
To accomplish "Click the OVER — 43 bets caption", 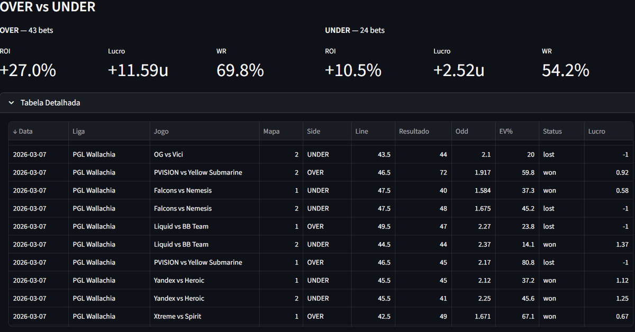I will (26, 30).
